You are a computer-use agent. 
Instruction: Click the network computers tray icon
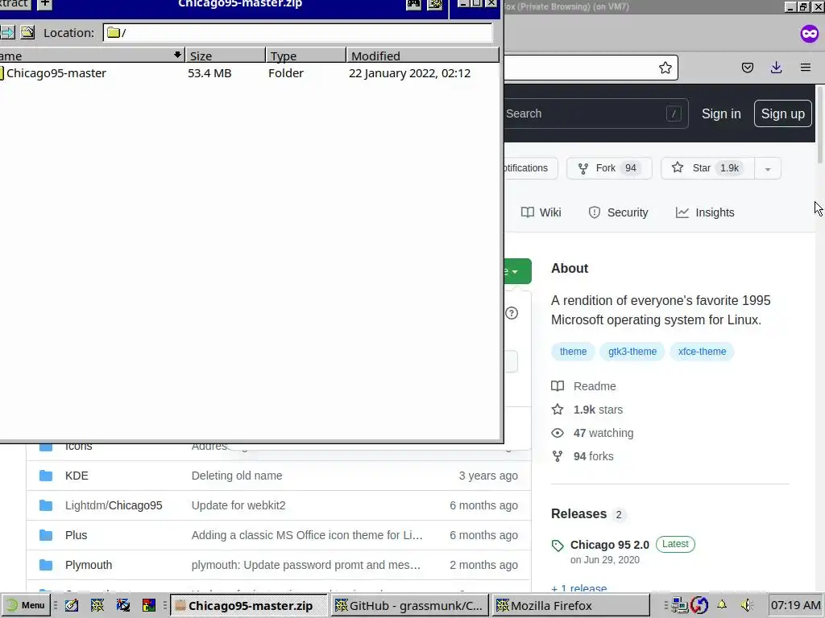pos(679,605)
